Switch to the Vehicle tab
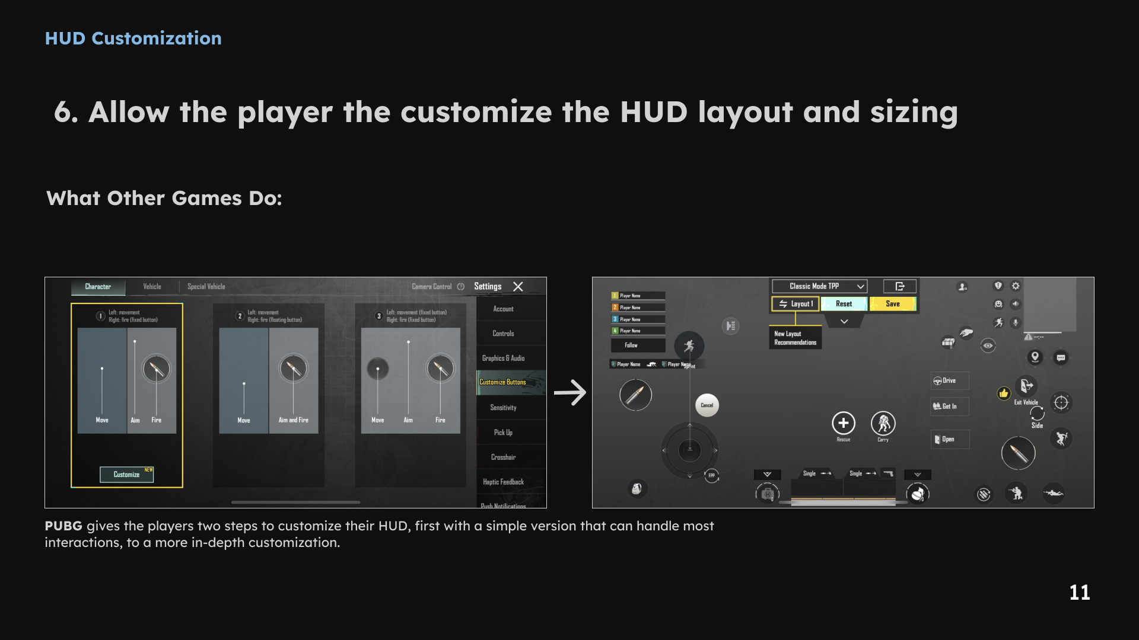Viewport: 1139px width, 640px height. click(152, 287)
